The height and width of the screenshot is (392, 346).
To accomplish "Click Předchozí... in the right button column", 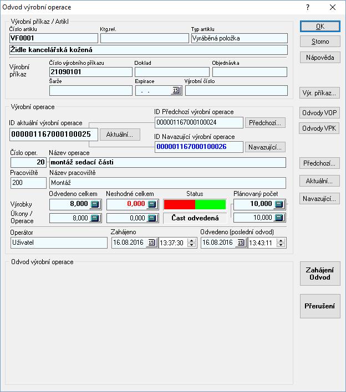I will click(319, 163).
